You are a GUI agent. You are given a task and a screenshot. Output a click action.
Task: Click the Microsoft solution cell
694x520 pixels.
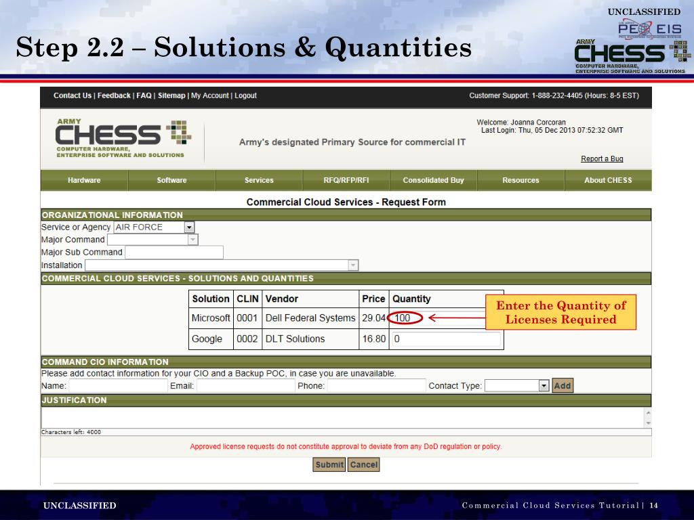pyautogui.click(x=211, y=318)
